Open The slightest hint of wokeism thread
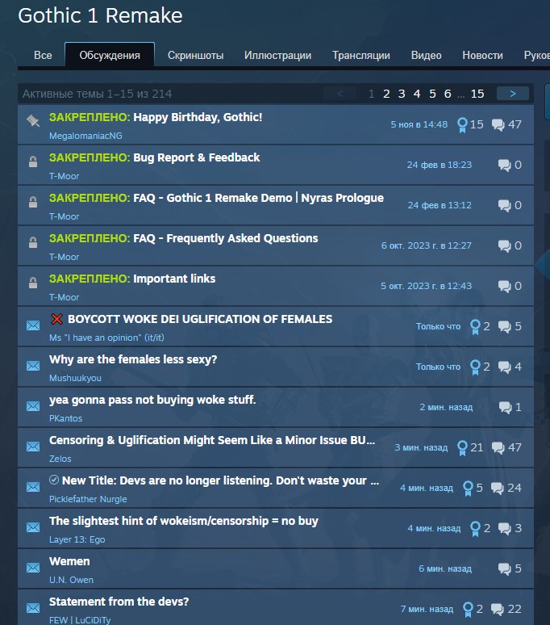Image resolution: width=550 pixels, height=625 pixels. point(183,521)
